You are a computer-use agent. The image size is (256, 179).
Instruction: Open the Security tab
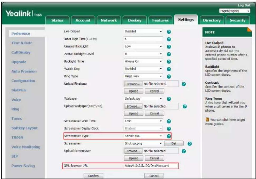click(238, 20)
